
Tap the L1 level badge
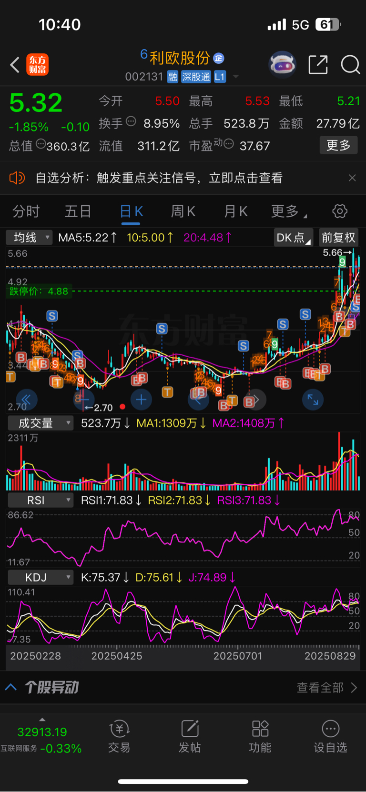[x=220, y=77]
